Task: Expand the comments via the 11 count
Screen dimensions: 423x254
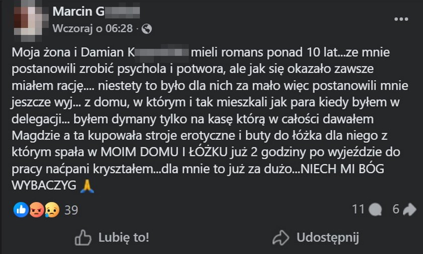Action: click(358, 209)
